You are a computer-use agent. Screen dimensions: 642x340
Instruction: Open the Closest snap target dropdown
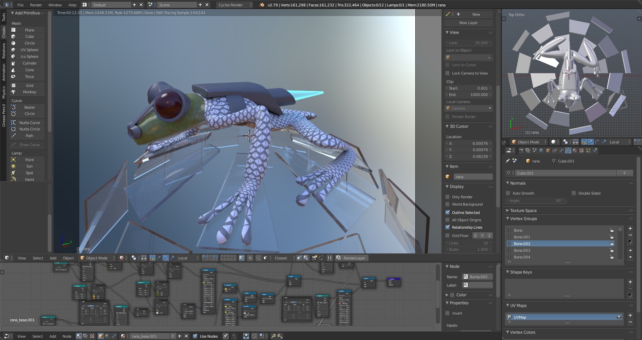[x=284, y=258]
